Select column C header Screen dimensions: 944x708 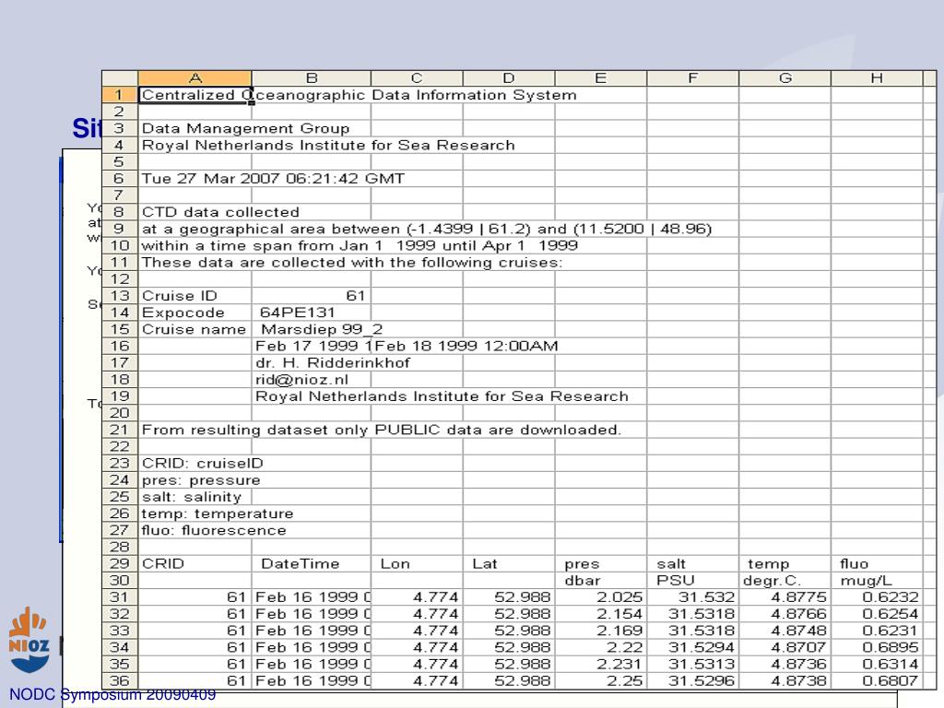pos(417,78)
